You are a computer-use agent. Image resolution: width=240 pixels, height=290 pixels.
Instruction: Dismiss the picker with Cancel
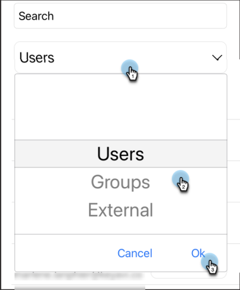point(135,253)
